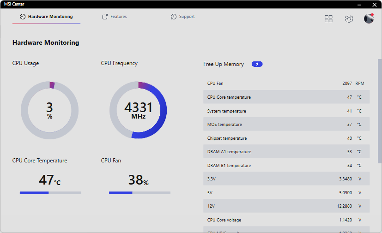
Task: Click the CPU Usage donut gauge
Action: coord(49,110)
